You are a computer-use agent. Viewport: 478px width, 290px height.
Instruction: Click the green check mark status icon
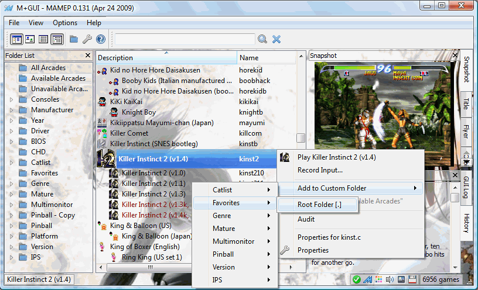coord(356,279)
